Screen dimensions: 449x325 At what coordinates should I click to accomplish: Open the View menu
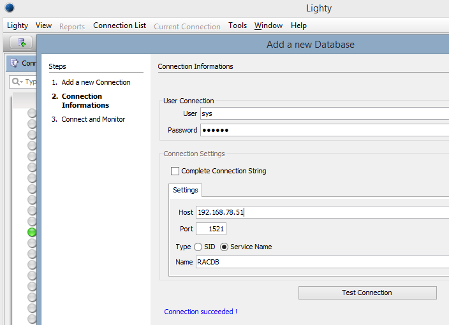(43, 25)
